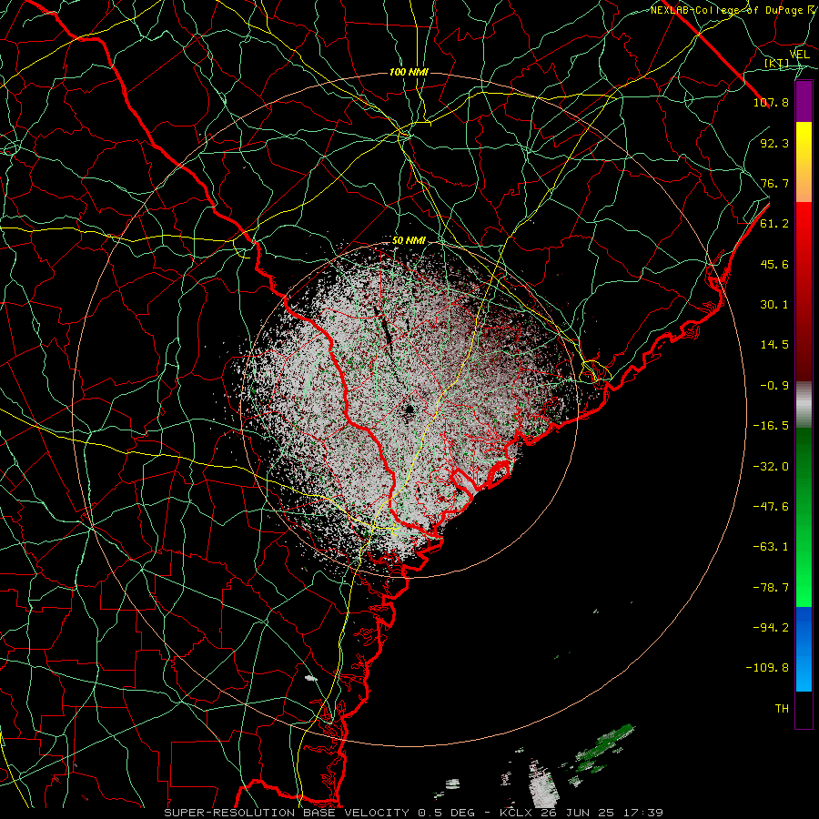Click the -0.9 velocity scale value

coord(774,386)
